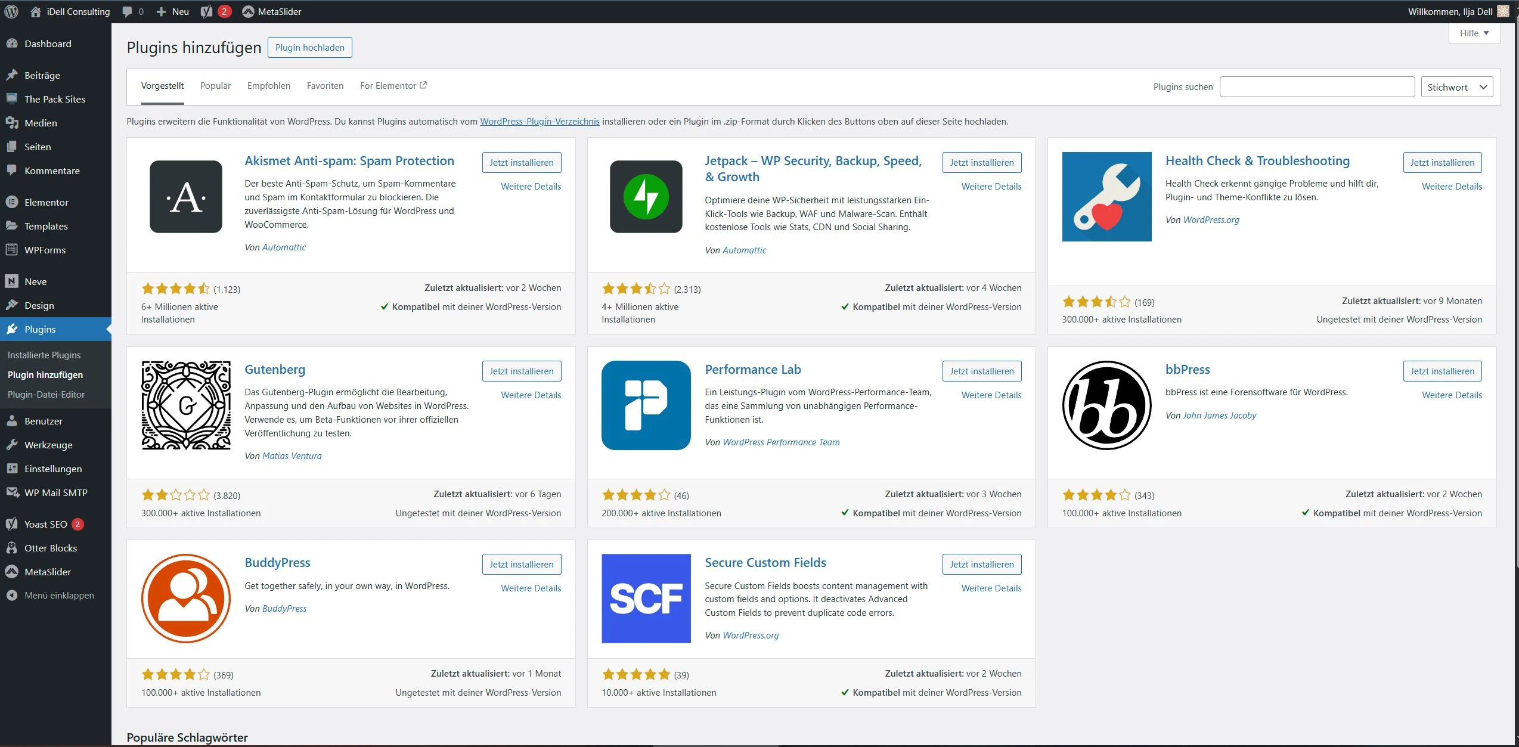Image resolution: width=1519 pixels, height=747 pixels.
Task: Click the Medien icon in sidebar
Action: point(12,123)
